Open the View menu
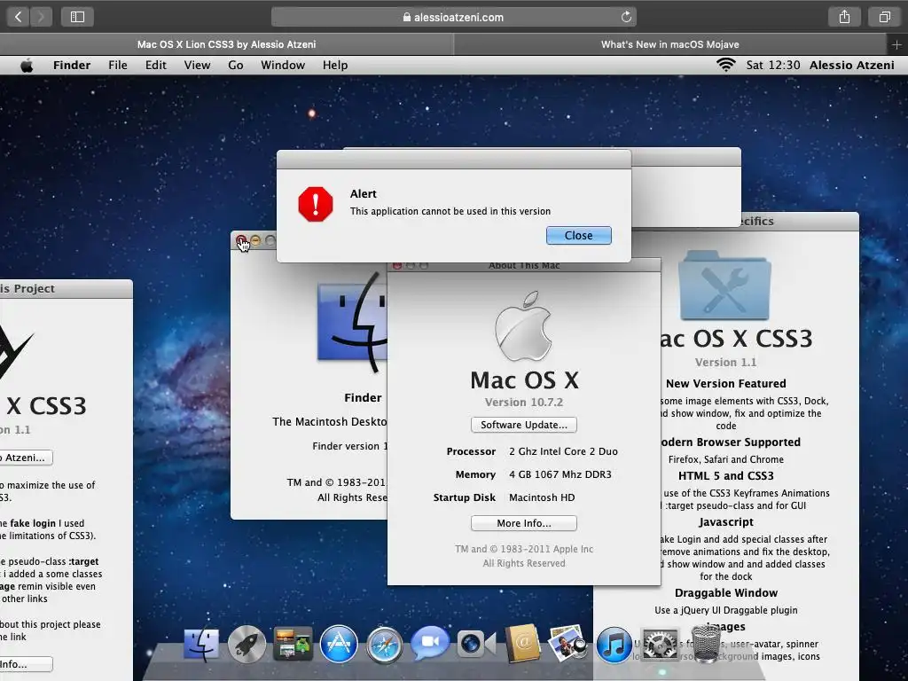The width and height of the screenshot is (908, 681). pyautogui.click(x=197, y=65)
